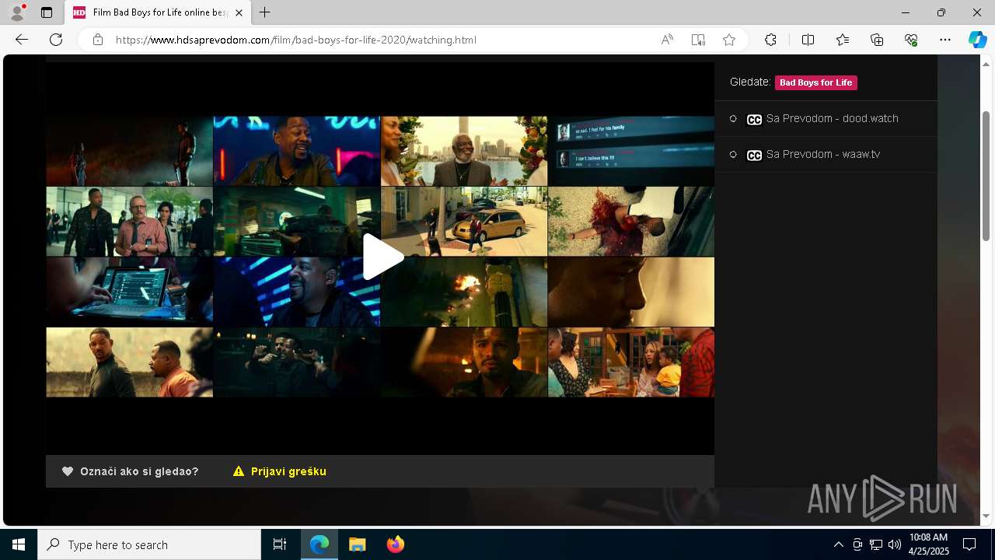Open Copilot sidebar icon
The width and height of the screenshot is (995, 560).
[x=977, y=40]
